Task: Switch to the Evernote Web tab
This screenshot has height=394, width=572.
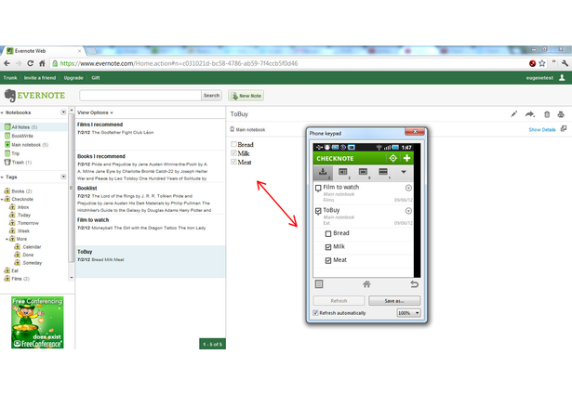Action: tap(44, 51)
